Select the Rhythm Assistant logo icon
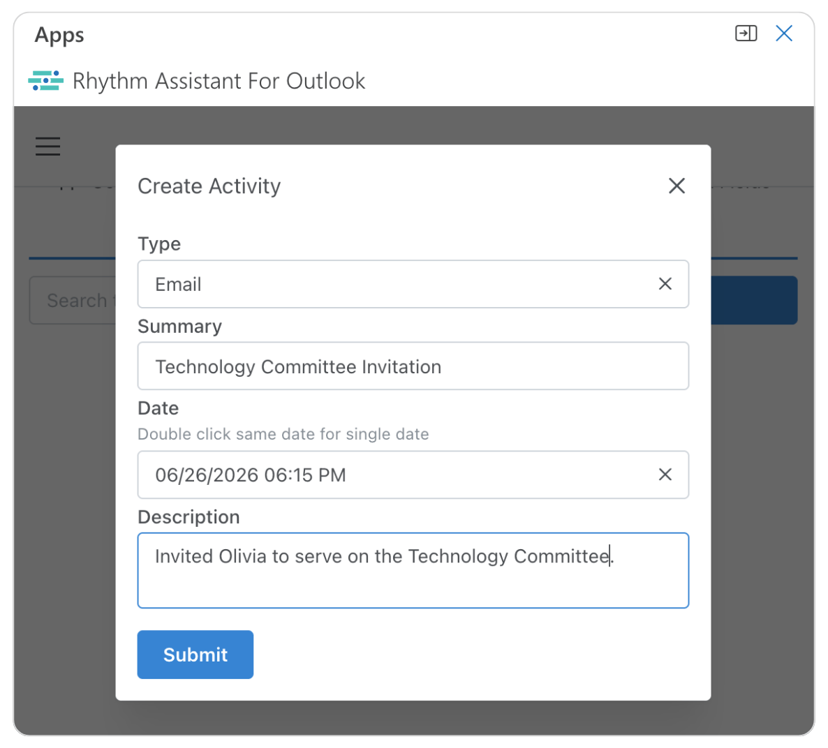This screenshot has width=828, height=748. [x=46, y=81]
